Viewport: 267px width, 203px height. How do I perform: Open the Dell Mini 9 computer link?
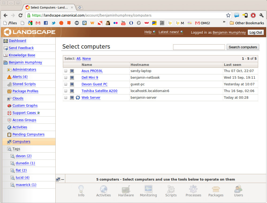pos(90,78)
